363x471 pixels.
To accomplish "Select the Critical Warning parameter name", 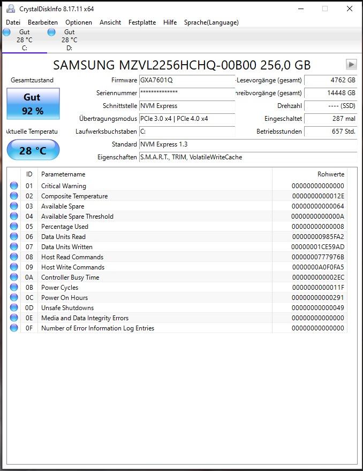I will tap(64, 186).
